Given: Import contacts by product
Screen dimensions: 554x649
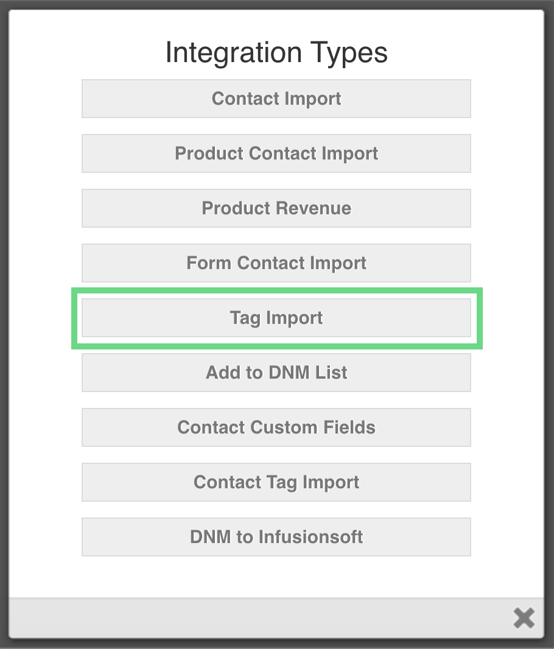Looking at the screenshot, I should pos(276,153).
